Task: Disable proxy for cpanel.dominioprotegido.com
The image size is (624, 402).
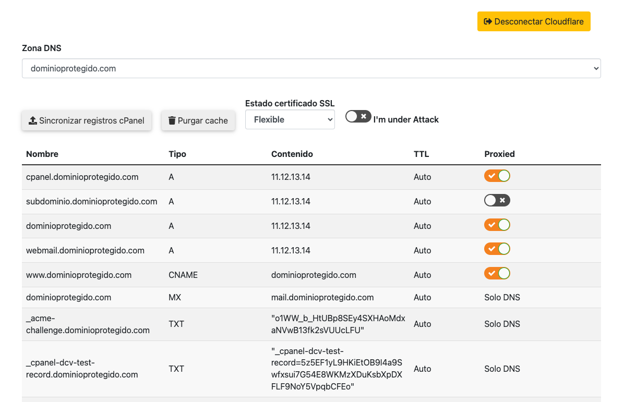Action: click(497, 176)
